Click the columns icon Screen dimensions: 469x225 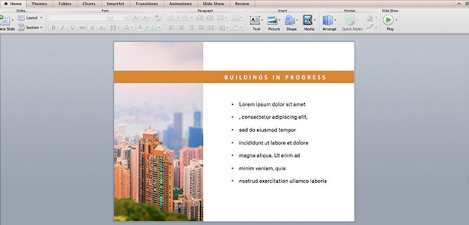(237, 18)
